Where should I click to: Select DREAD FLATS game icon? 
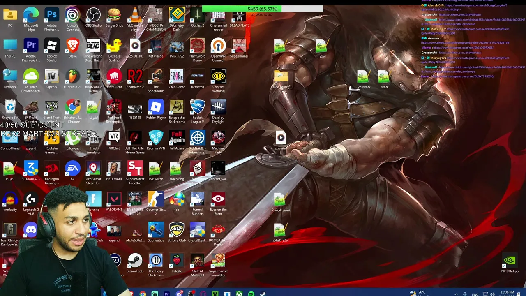coord(239,17)
